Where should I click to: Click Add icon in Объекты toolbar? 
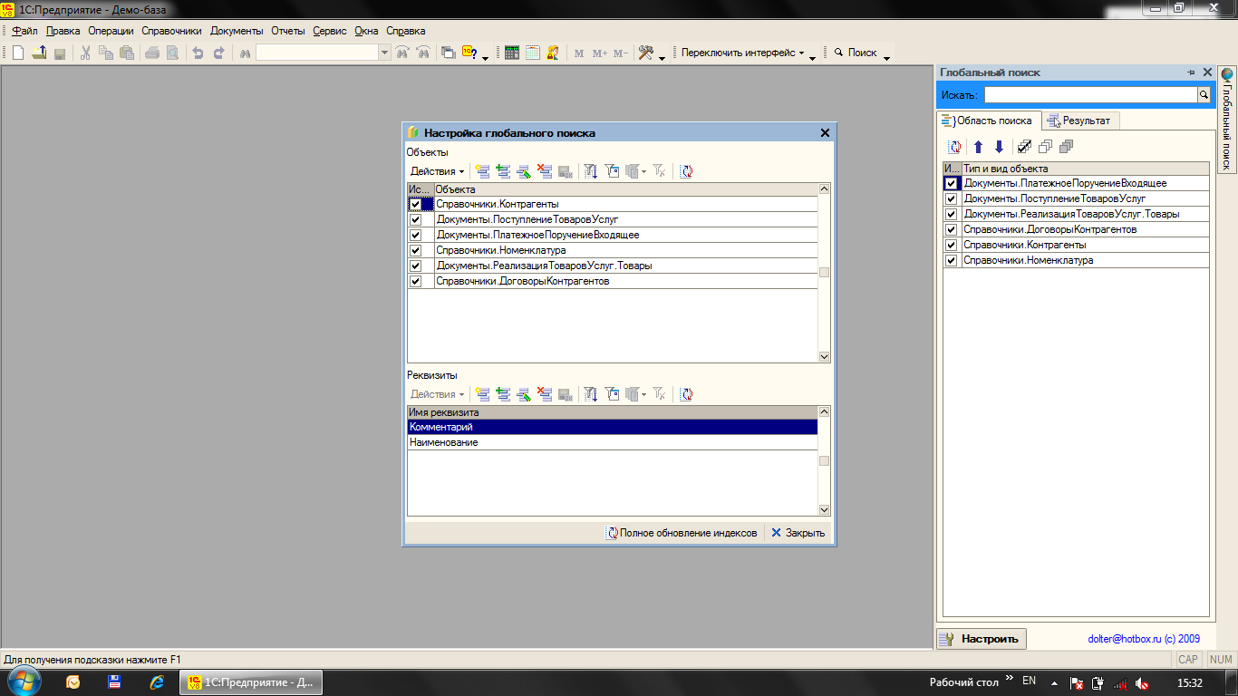coord(482,170)
